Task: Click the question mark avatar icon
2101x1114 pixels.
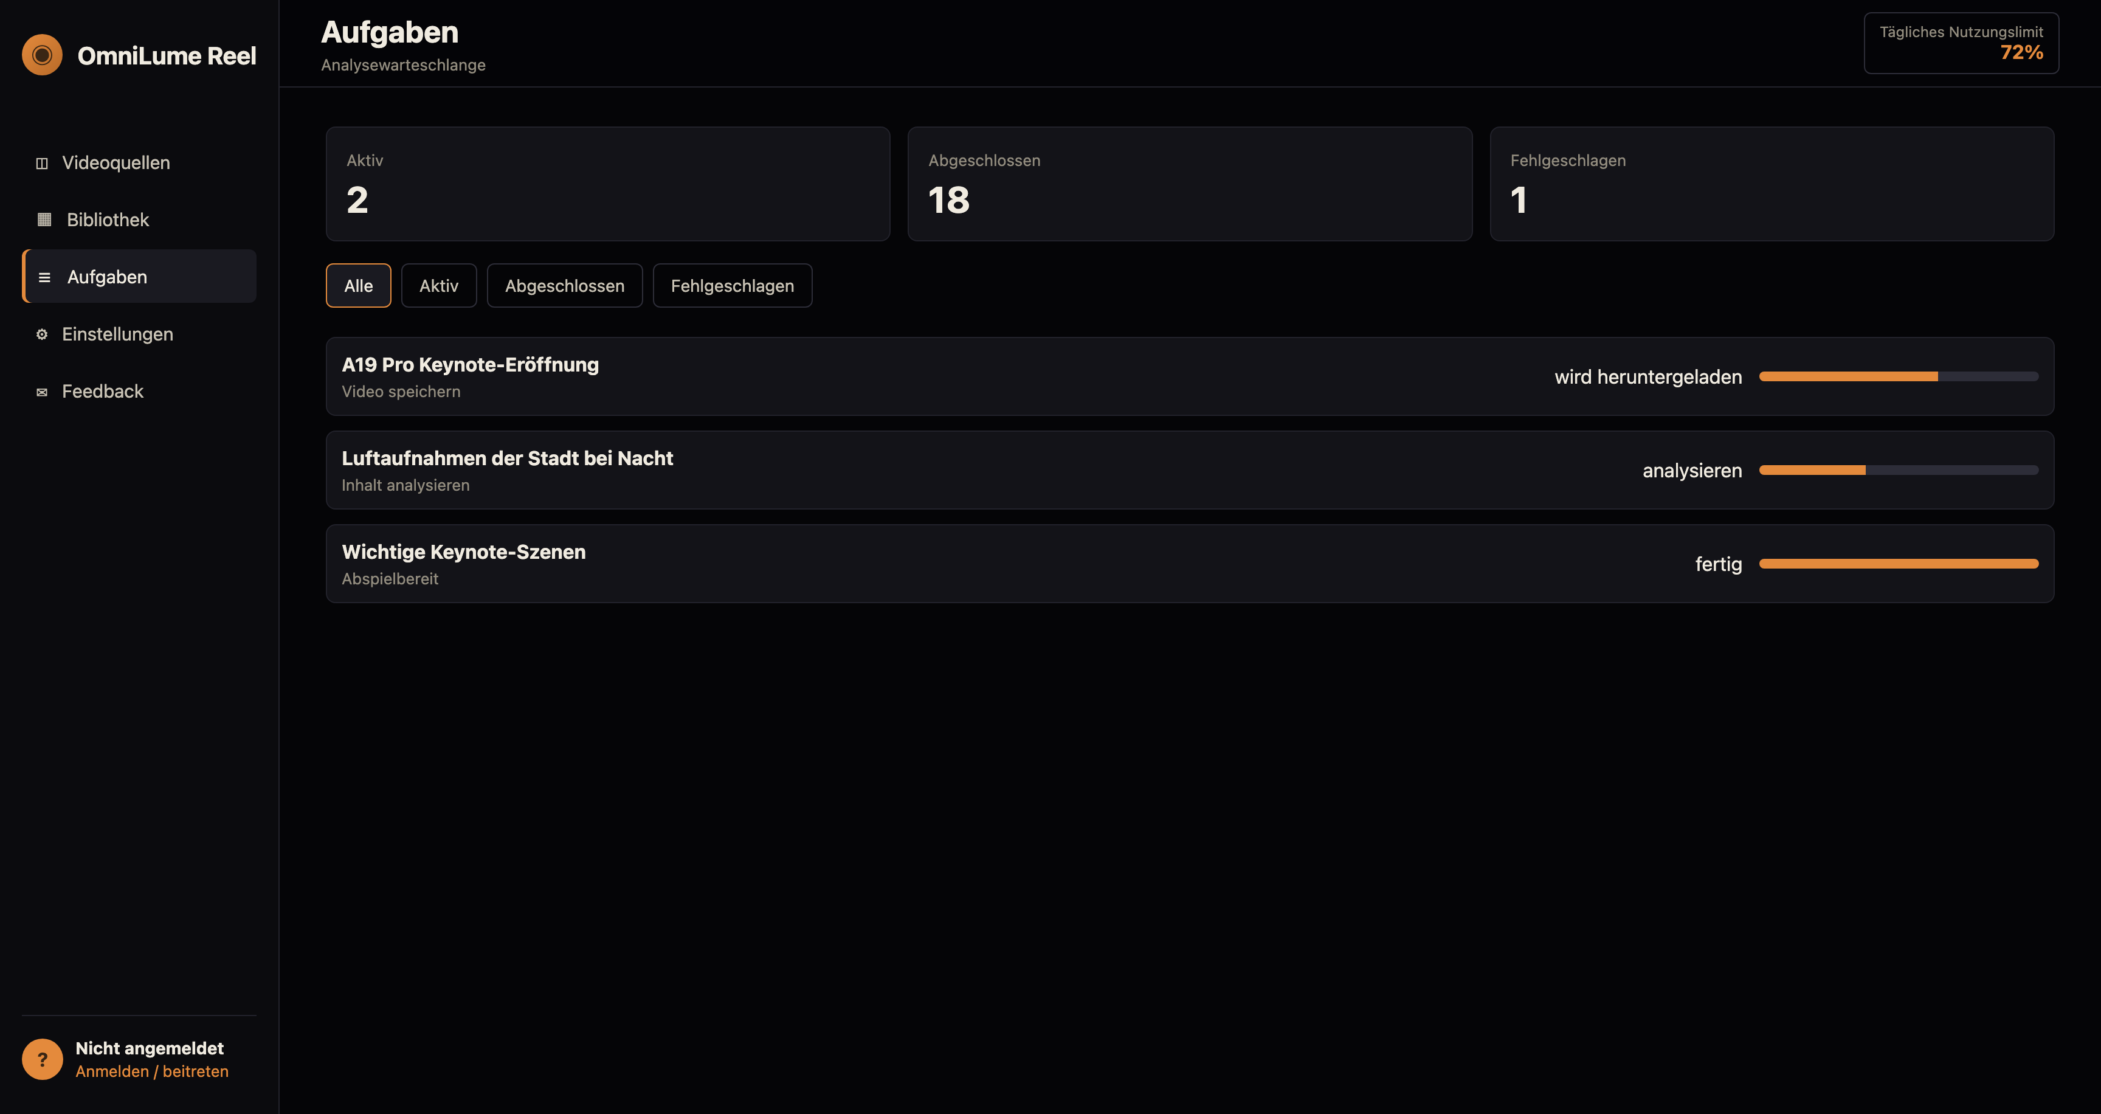Action: (x=43, y=1059)
